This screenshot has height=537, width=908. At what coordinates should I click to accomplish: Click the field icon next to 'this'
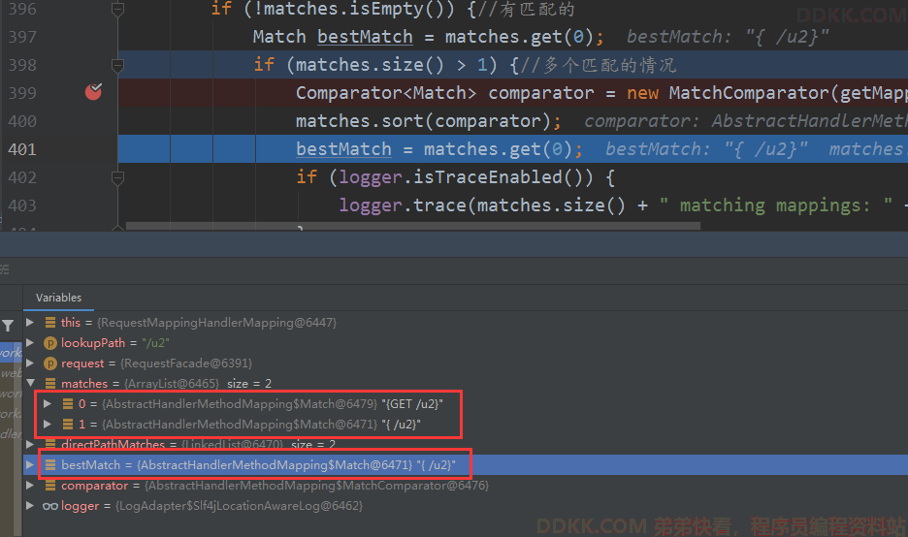click(50, 323)
